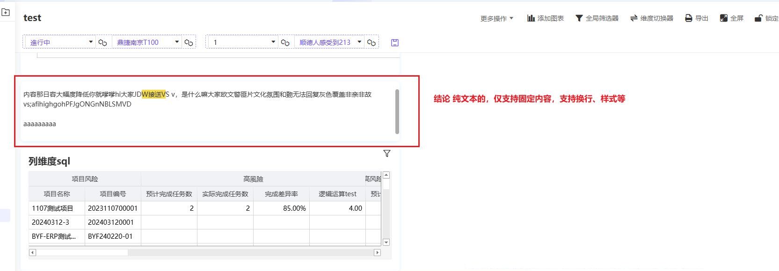Select the BYF240220-01 cell
Screen dimensions: 779x271
(113, 236)
